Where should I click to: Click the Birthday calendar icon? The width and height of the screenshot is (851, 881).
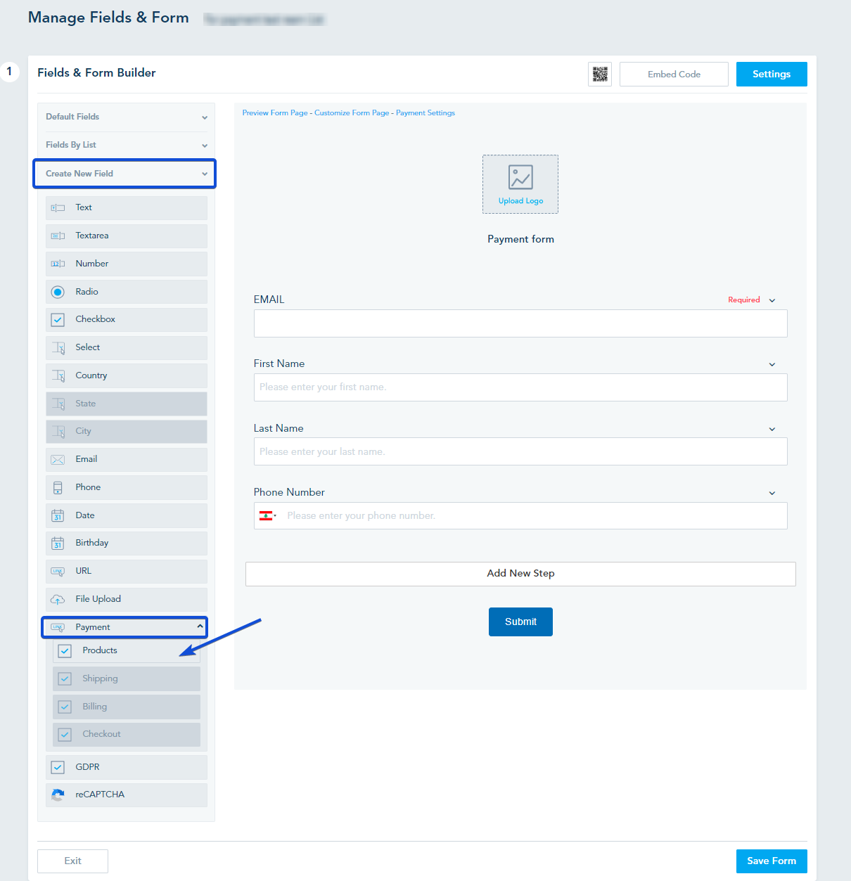coord(58,543)
